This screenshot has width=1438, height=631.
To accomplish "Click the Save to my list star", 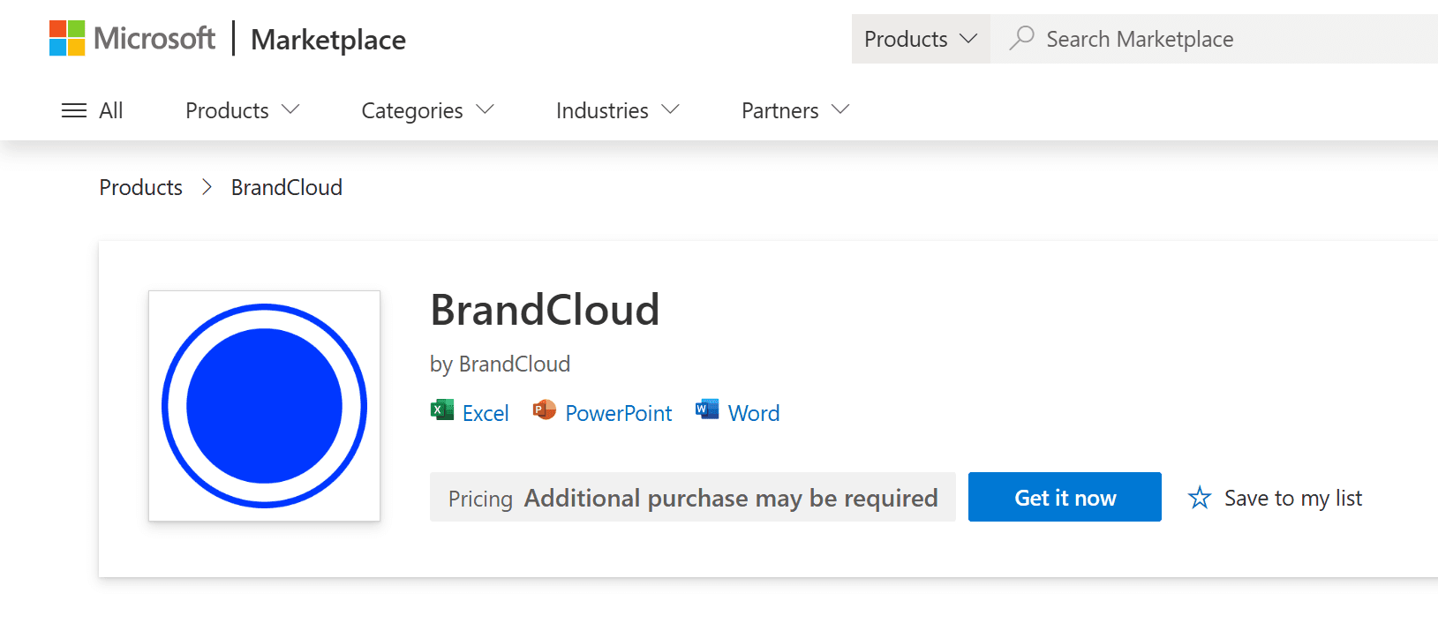I will pos(1200,498).
